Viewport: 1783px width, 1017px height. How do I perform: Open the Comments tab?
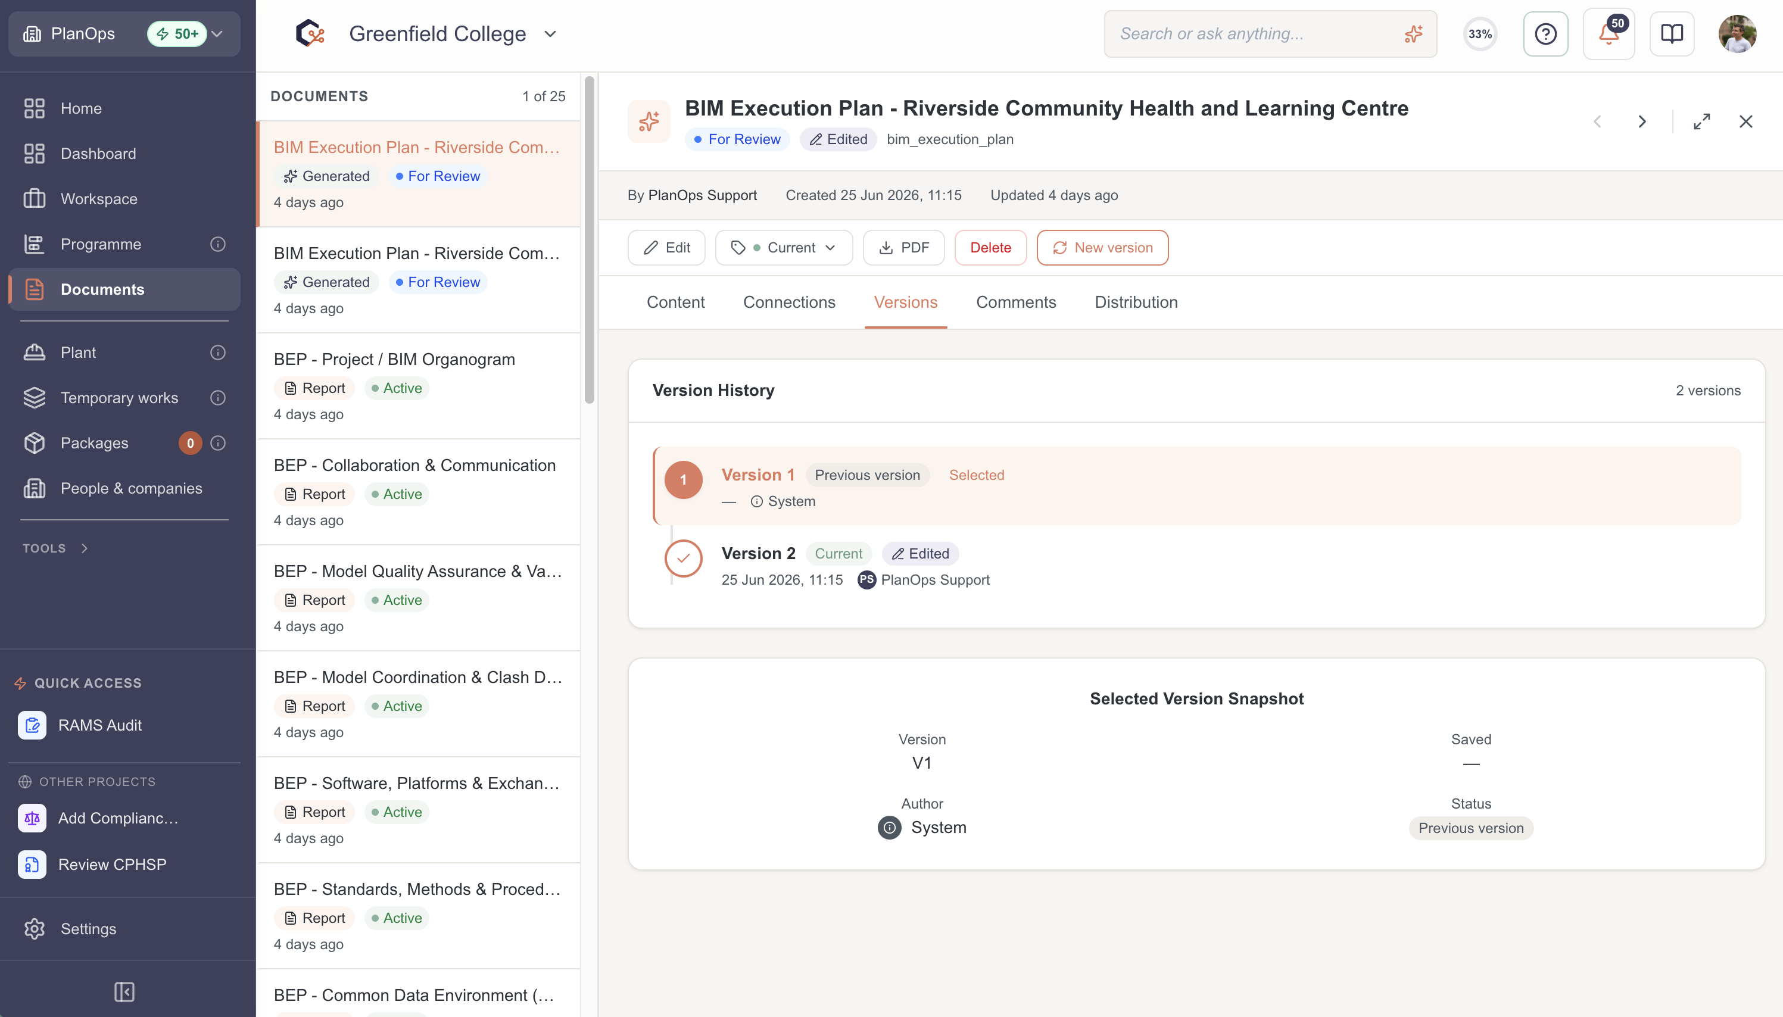(x=1016, y=302)
